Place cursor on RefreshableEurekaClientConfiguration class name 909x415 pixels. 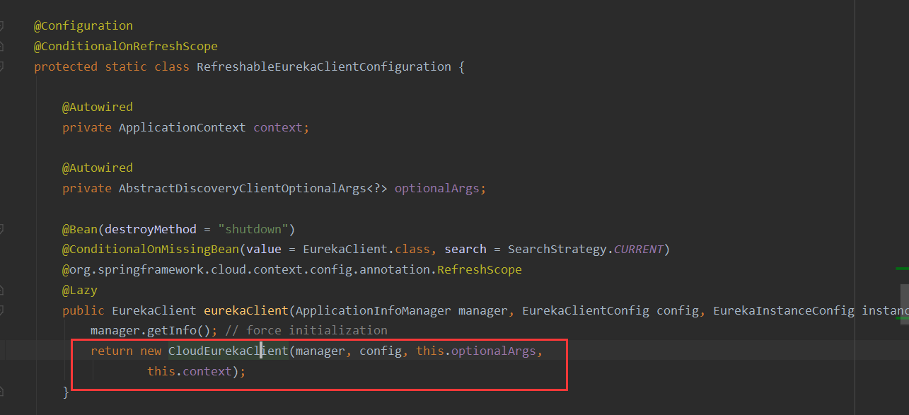(324, 66)
